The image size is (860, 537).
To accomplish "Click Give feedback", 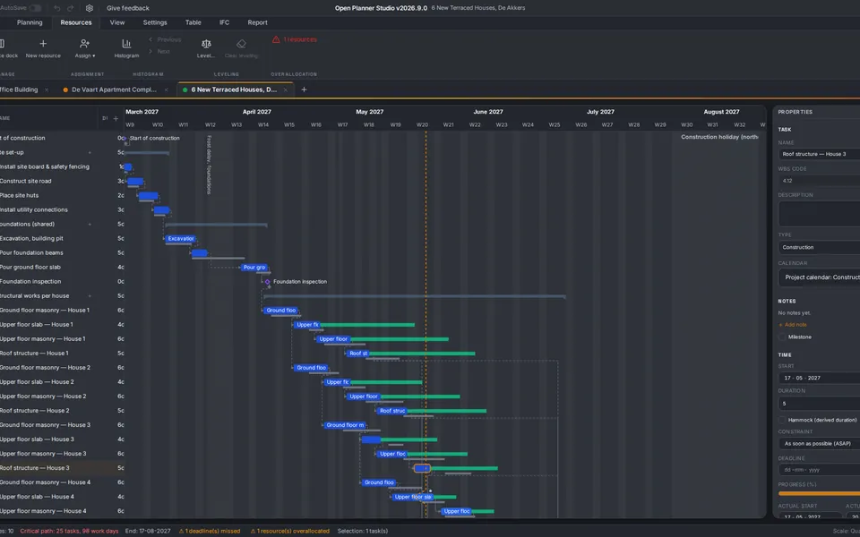I will (128, 8).
